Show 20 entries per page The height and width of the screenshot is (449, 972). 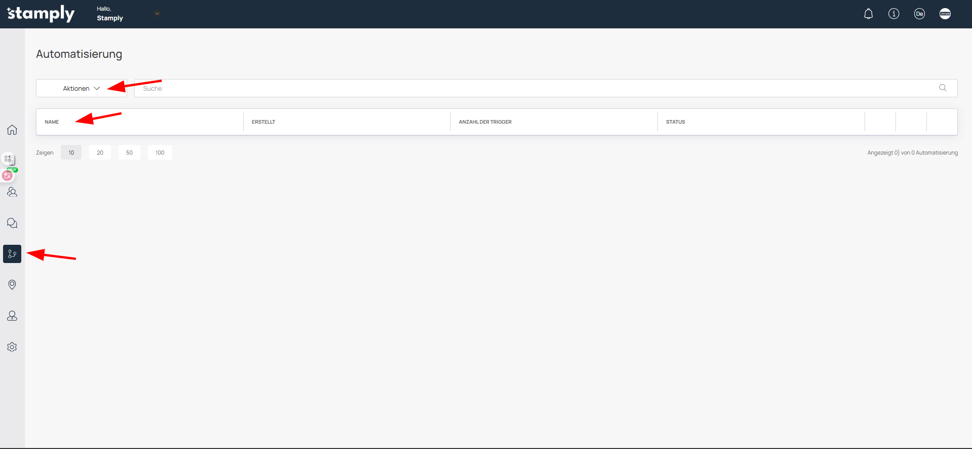click(100, 153)
